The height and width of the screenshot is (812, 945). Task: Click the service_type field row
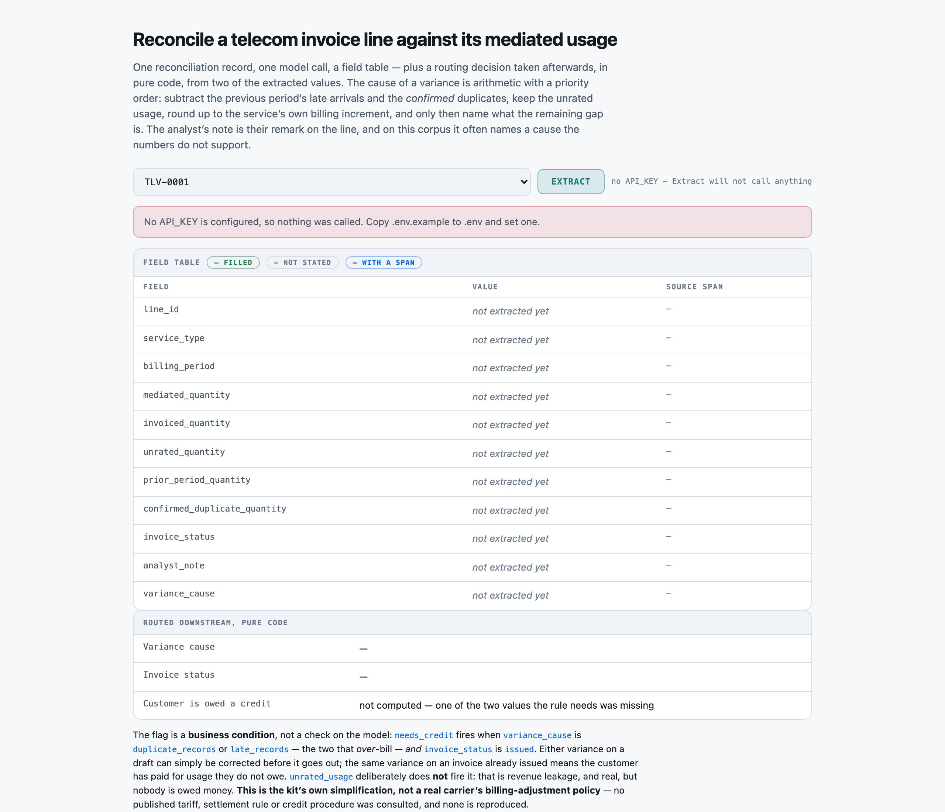(x=472, y=340)
